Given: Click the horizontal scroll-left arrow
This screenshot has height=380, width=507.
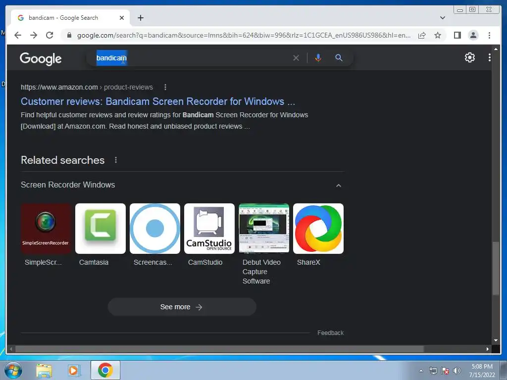Looking at the screenshot, I should pyautogui.click(x=11, y=349).
